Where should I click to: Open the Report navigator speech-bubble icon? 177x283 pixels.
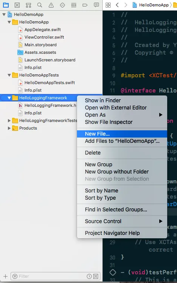coord(96,5)
